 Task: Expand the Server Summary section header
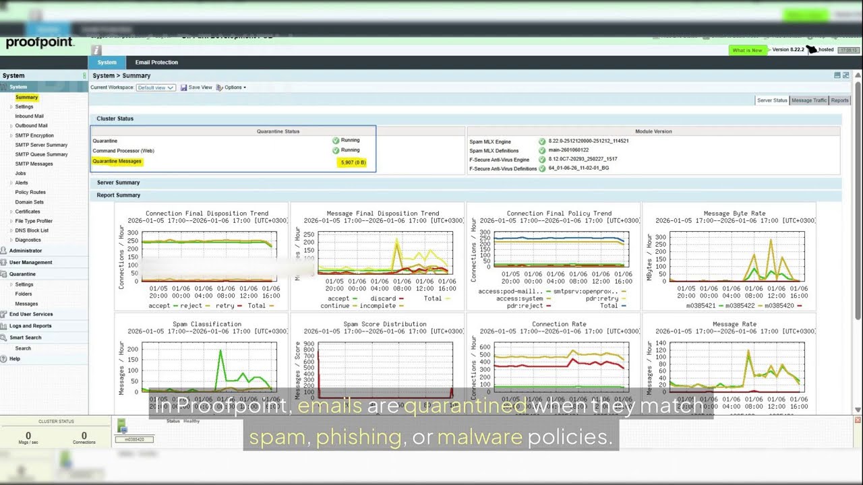465,183
